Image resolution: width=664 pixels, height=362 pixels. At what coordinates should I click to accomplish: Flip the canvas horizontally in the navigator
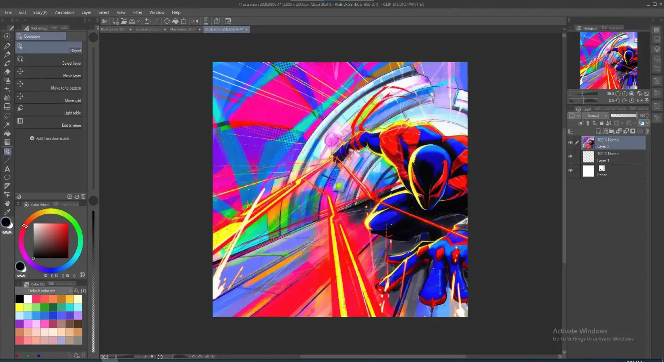click(640, 100)
